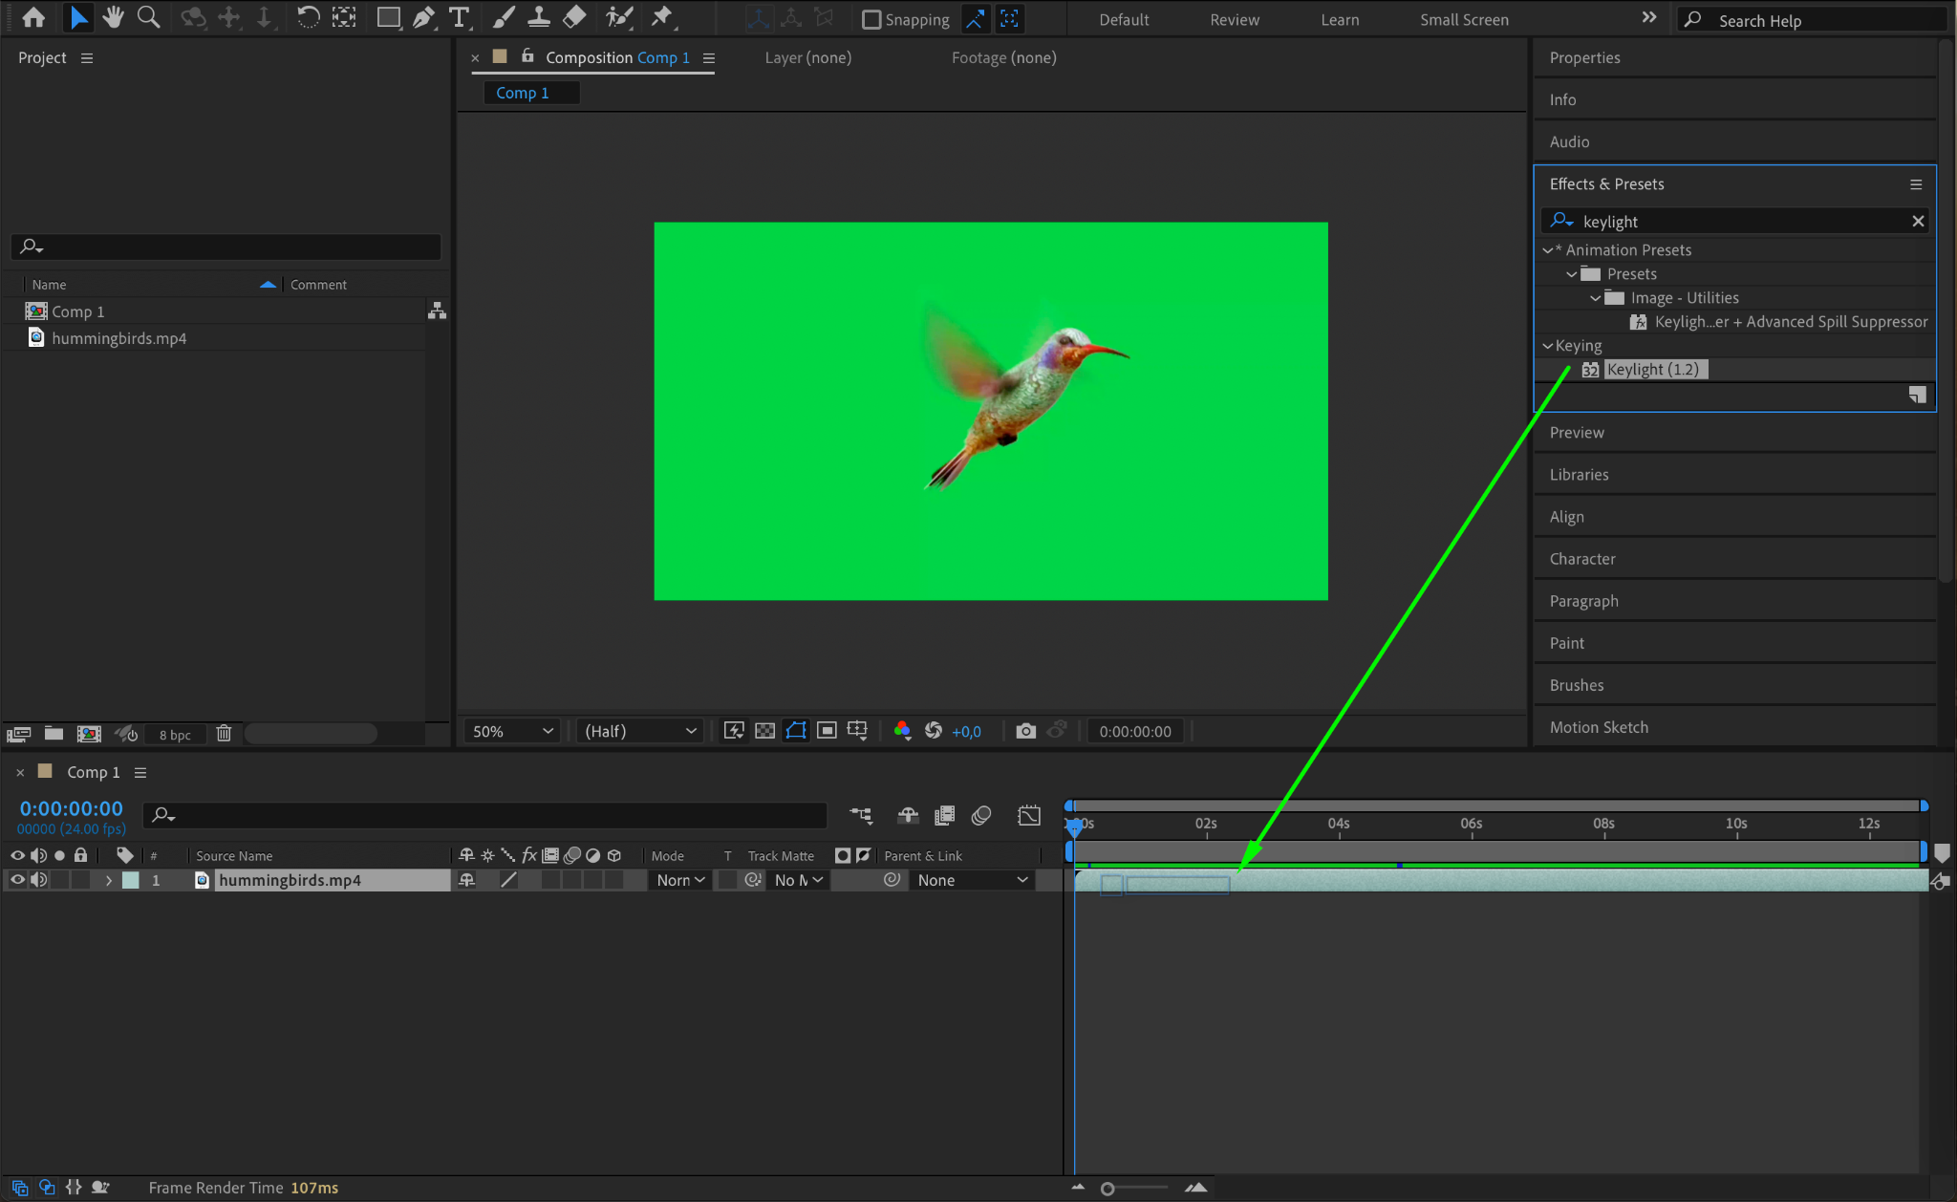The image size is (1957, 1202).
Task: Select the Hand tool
Action: [x=114, y=17]
